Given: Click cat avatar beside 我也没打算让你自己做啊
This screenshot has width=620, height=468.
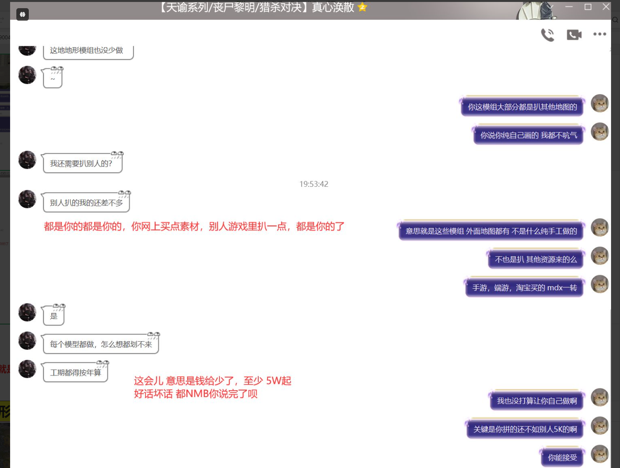Looking at the screenshot, I should coord(599,398).
